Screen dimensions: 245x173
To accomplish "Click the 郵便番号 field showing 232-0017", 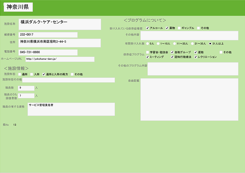I will (48, 35).
